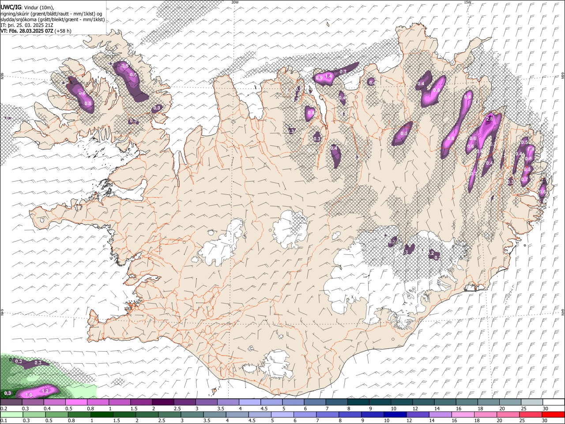Click the deep blue rain swatch labelled 10
Viewport: 565px width, 424px height.
(395, 414)
